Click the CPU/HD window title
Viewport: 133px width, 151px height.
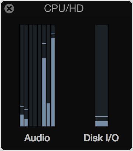[64, 9]
